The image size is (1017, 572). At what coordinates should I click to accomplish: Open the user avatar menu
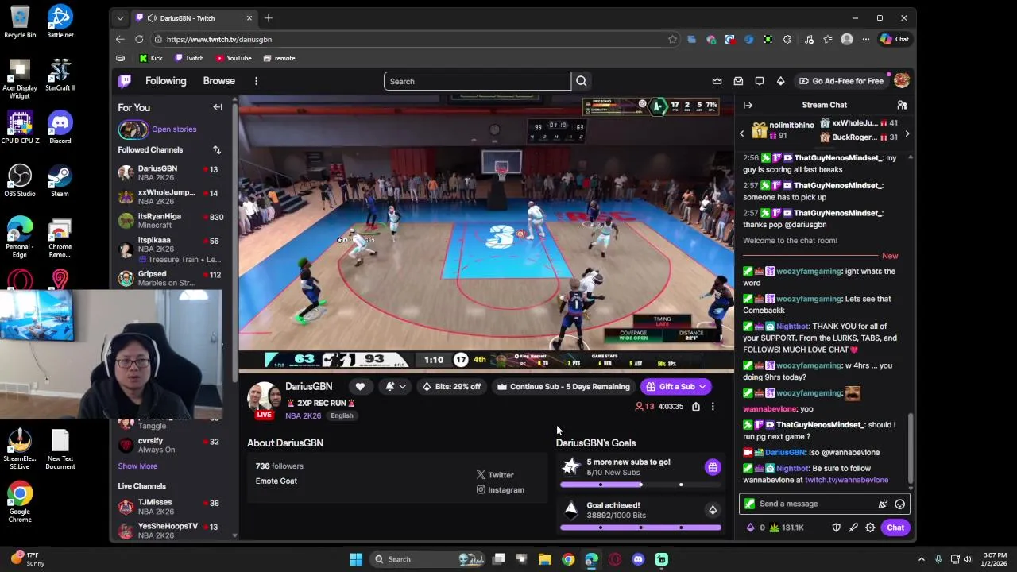point(901,81)
